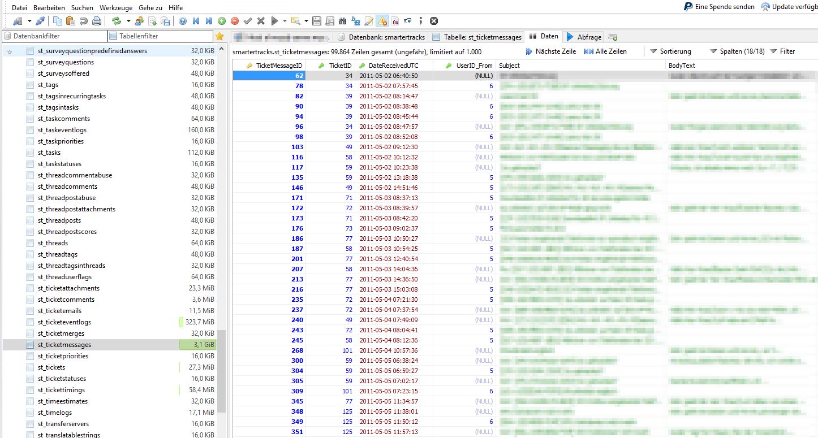Open the Werkzeuge menu
Viewport: 818px width, 438px height.
click(x=116, y=7)
